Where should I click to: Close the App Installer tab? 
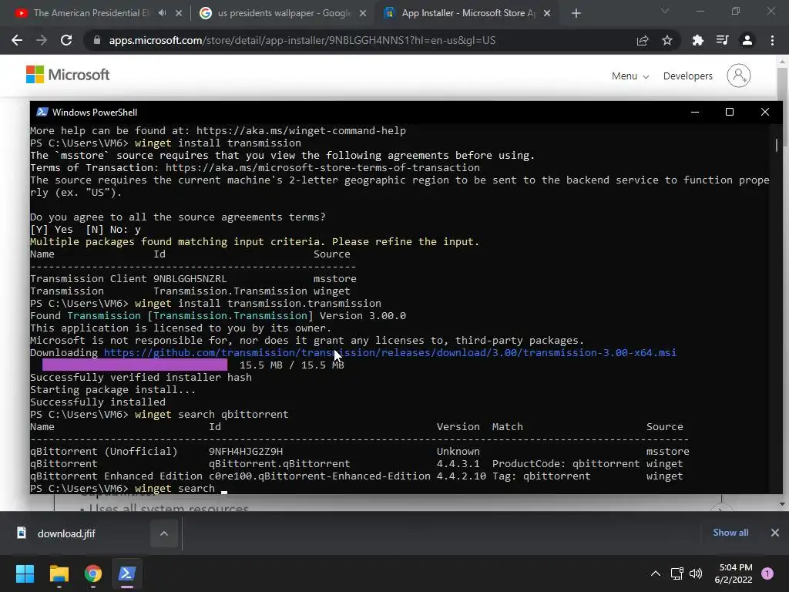tap(548, 13)
